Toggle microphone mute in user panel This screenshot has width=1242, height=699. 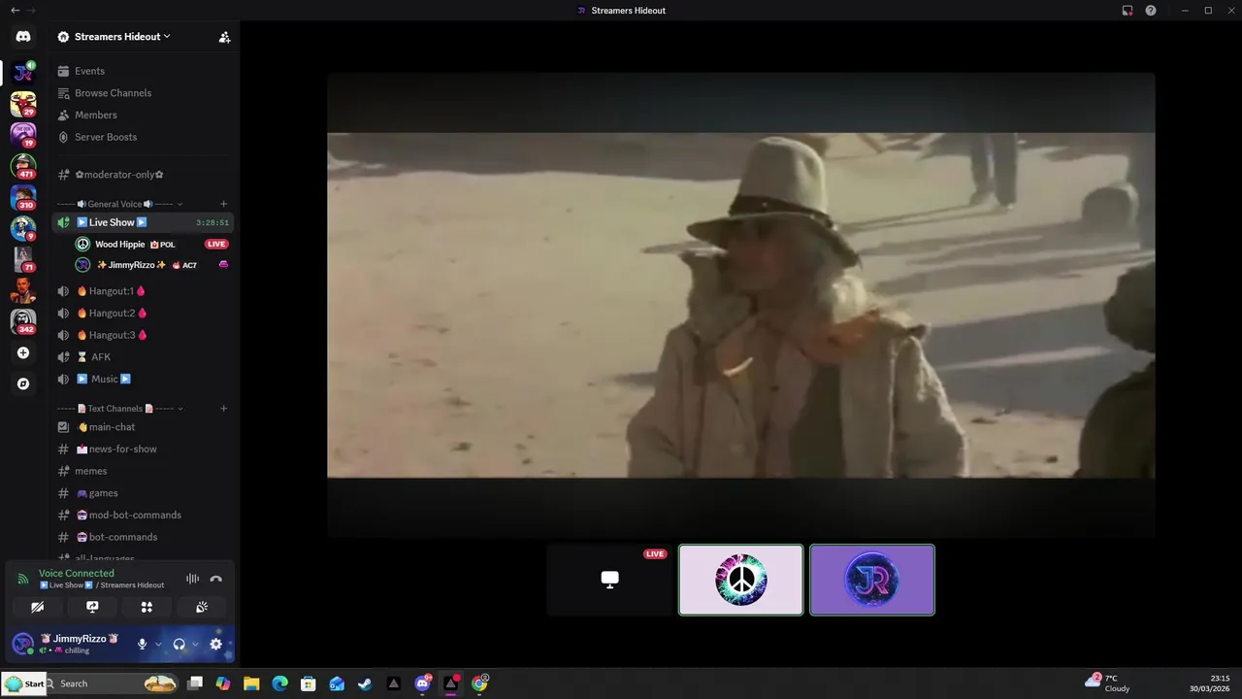click(x=142, y=644)
